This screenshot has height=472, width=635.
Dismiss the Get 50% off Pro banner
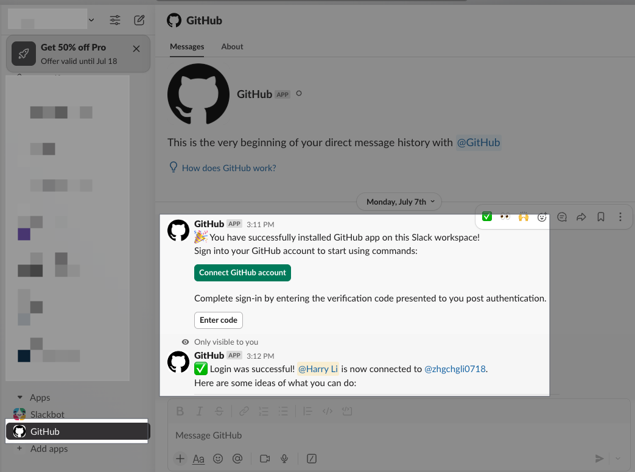click(136, 49)
